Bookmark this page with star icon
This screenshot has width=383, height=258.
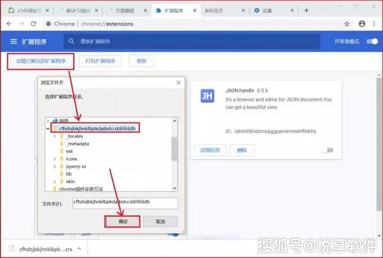(347, 24)
